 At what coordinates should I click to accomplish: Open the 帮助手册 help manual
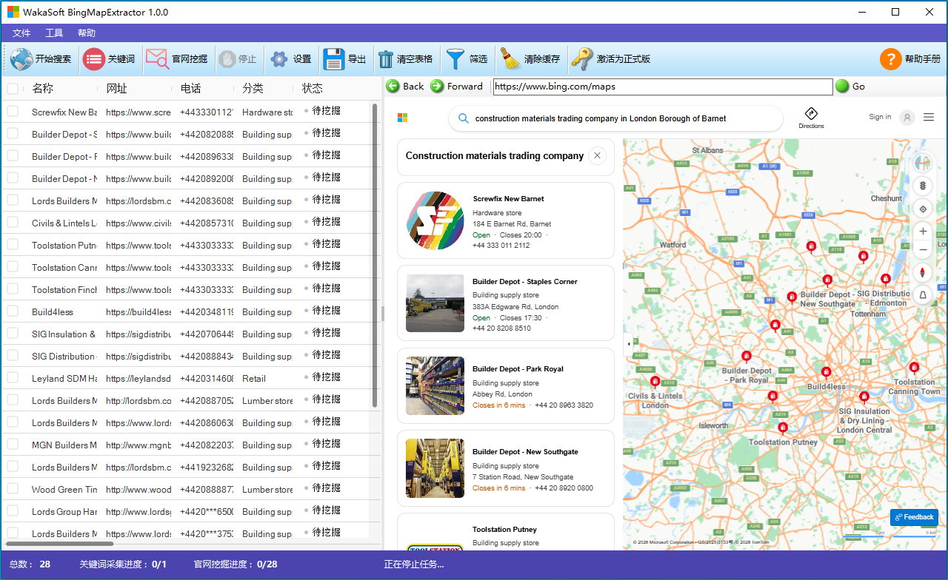pos(910,59)
